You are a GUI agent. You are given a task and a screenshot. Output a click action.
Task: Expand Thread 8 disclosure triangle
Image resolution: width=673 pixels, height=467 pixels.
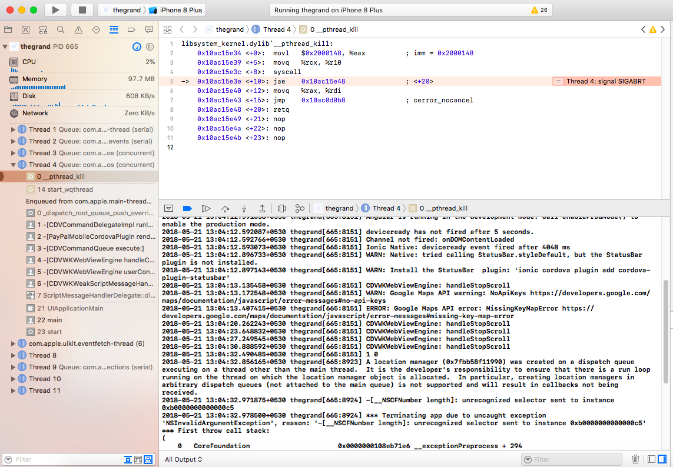click(13, 355)
